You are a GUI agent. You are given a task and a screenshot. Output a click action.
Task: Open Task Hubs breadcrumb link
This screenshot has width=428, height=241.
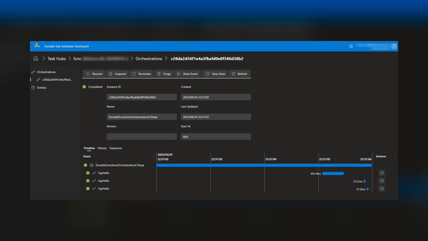tap(56, 59)
